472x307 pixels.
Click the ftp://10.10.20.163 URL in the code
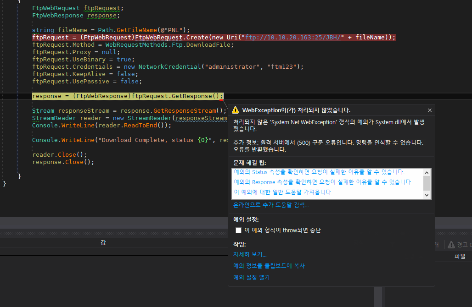point(292,38)
